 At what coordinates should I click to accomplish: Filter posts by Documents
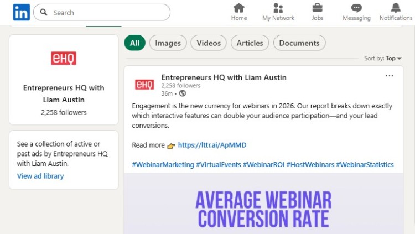(299, 43)
